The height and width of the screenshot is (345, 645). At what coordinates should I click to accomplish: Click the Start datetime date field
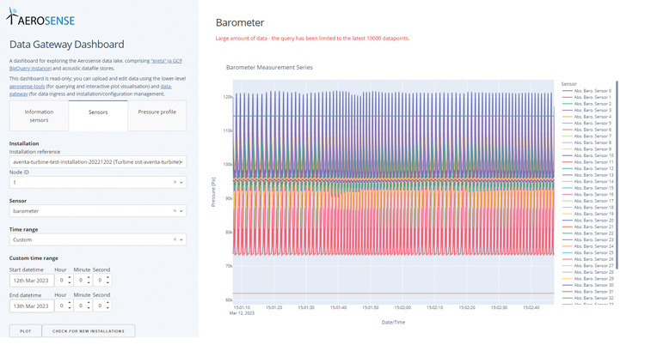(32, 281)
